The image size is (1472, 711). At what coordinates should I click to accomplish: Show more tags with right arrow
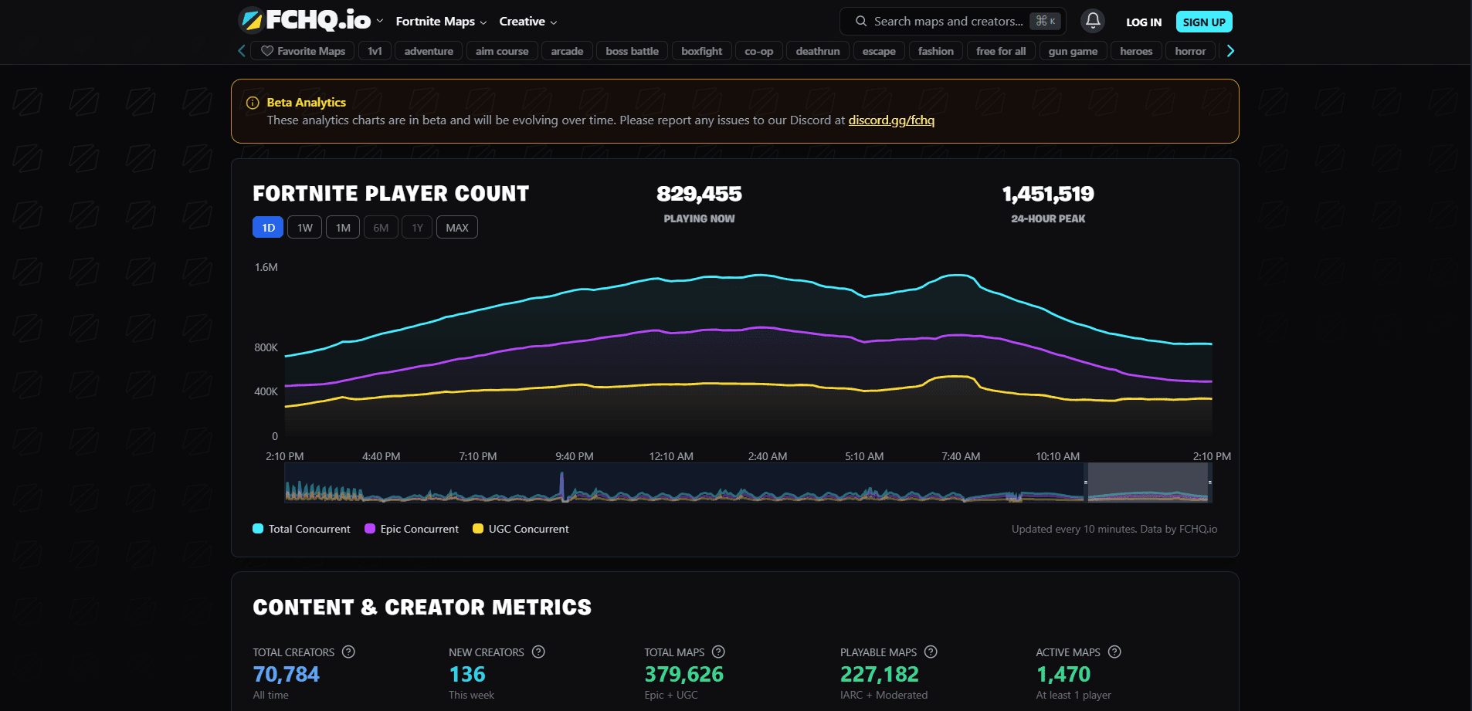coord(1230,51)
